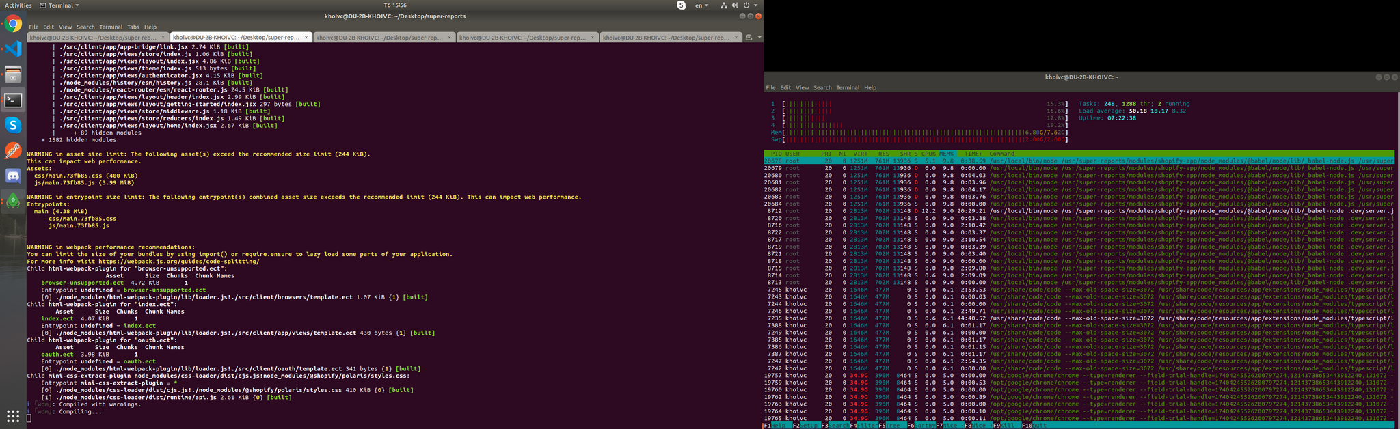Launch Visual Studio Code from the dock
The width and height of the screenshot is (1400, 429).
click(x=13, y=49)
